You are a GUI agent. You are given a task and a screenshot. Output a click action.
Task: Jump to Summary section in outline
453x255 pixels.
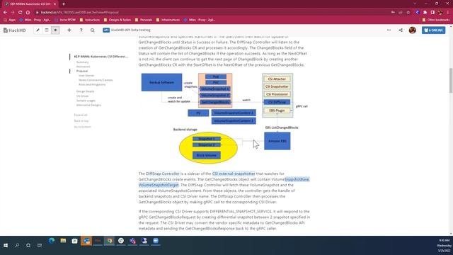click(x=82, y=62)
